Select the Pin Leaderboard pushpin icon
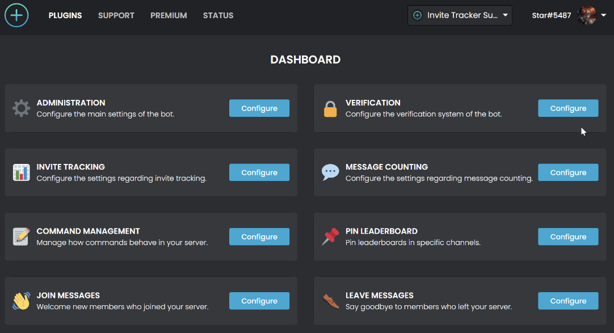Viewport: 614px width, 333px height. (330, 237)
